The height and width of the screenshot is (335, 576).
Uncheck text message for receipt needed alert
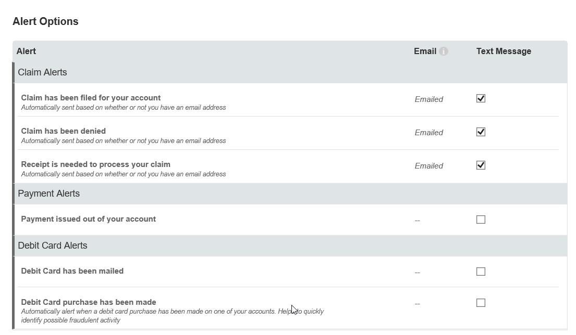click(481, 165)
